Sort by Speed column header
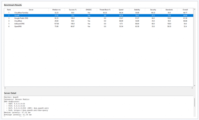 [121, 10]
